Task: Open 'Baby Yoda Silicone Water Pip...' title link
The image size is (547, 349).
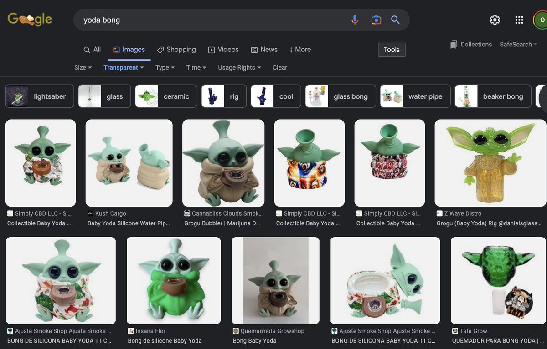Action: click(129, 223)
